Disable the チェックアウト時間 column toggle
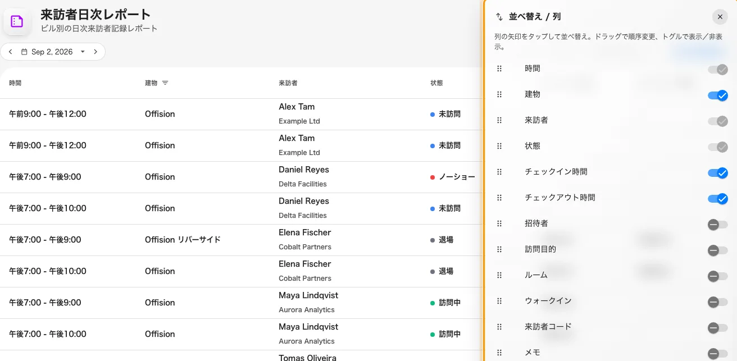The image size is (737, 361). tap(718, 199)
